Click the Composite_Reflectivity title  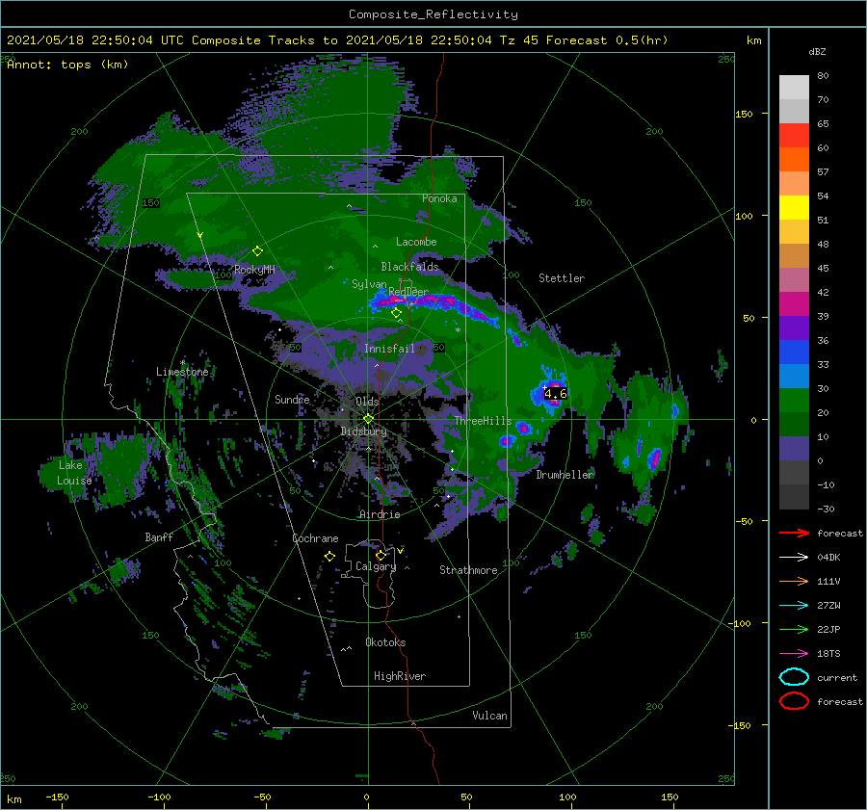pyautogui.click(x=433, y=14)
